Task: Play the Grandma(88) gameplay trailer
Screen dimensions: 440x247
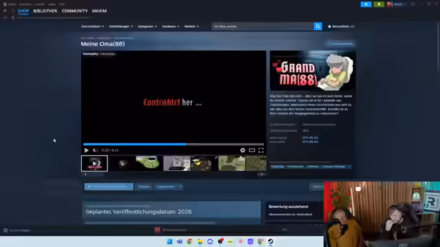Action: (87, 150)
